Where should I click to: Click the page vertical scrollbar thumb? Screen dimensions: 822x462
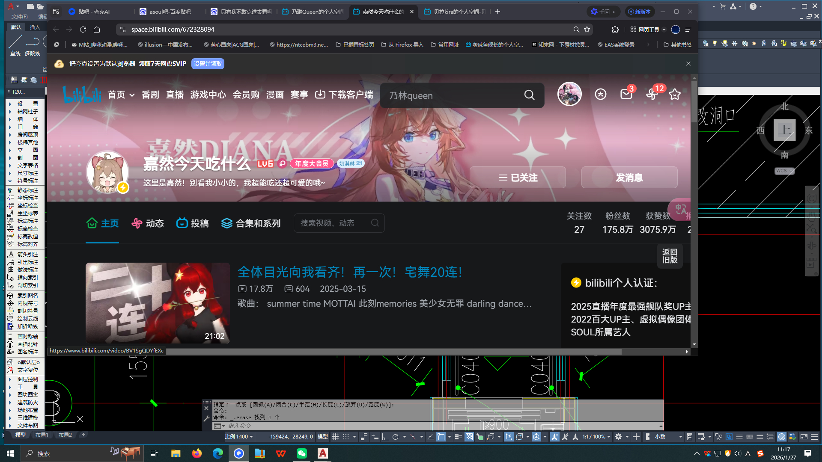(694, 101)
